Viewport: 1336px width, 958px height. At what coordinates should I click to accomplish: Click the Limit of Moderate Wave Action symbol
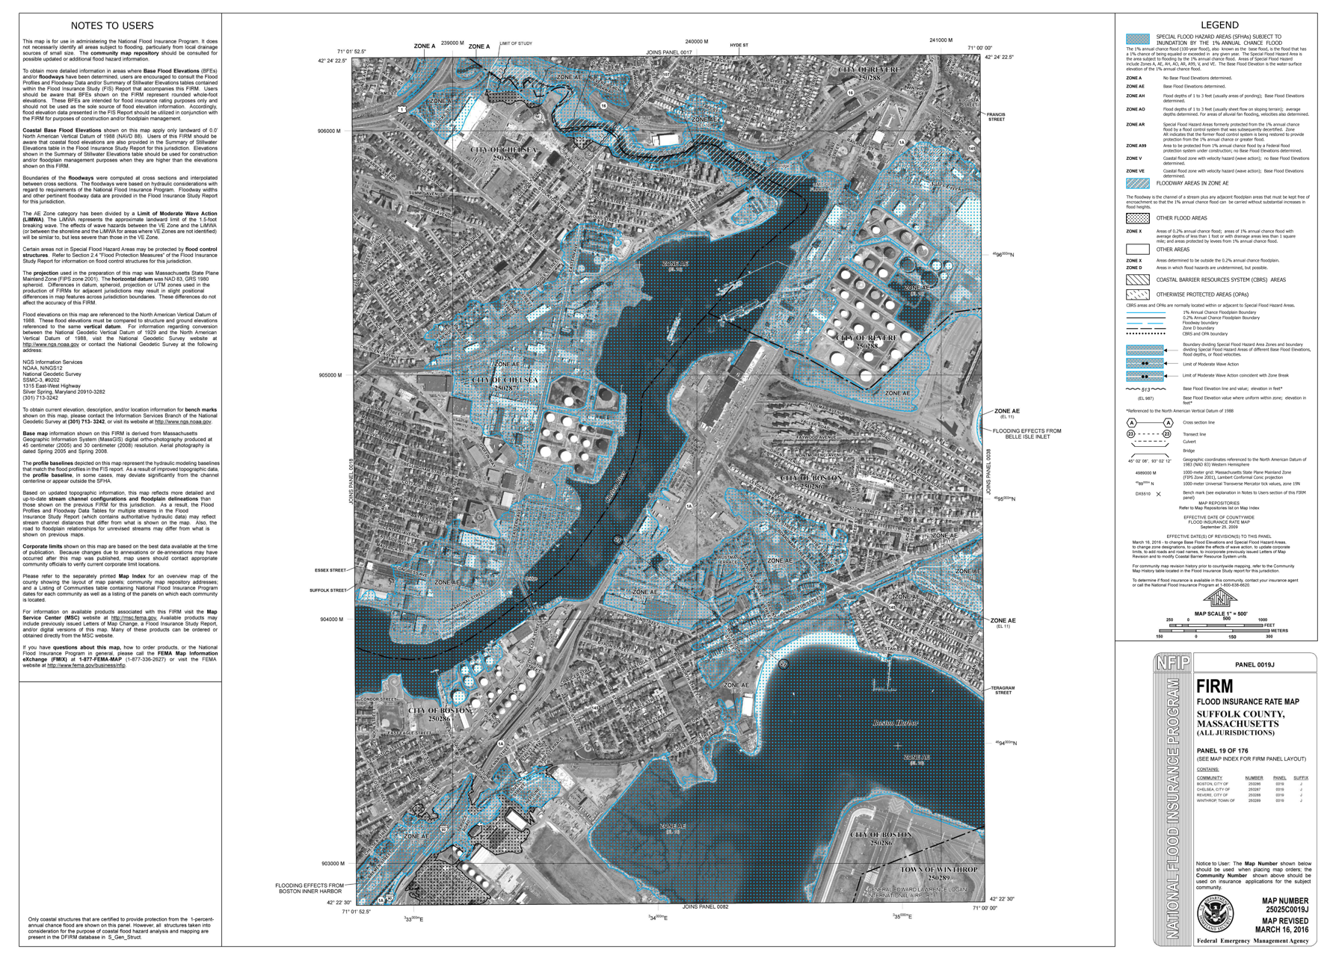point(1145,363)
